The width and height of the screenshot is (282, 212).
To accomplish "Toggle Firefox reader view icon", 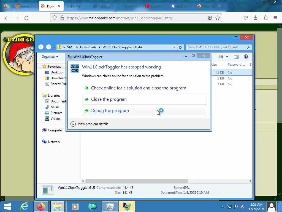I will tap(210, 18).
